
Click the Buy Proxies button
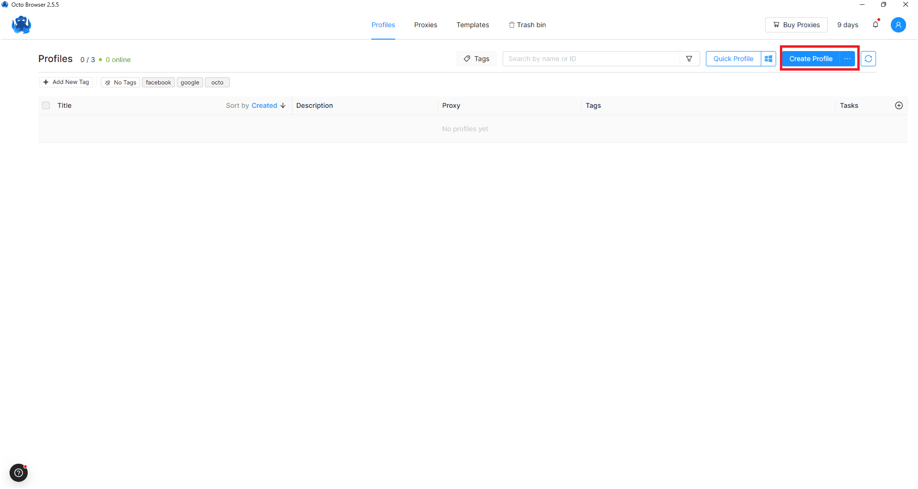coord(796,25)
